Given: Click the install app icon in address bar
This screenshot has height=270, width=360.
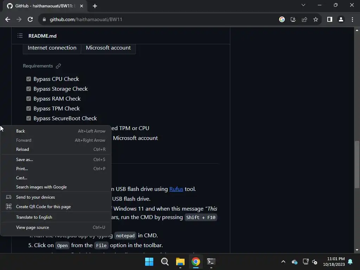Looking at the screenshot, I should click(293, 20).
